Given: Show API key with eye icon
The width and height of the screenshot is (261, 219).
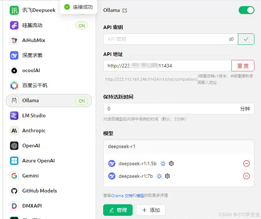Looking at the screenshot, I should pyautogui.click(x=231, y=39).
